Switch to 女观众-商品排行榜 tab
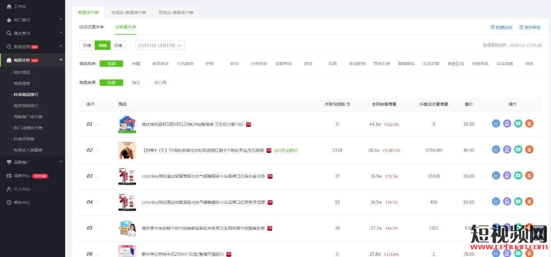Screen dimensions: 551x257 [x=128, y=12]
